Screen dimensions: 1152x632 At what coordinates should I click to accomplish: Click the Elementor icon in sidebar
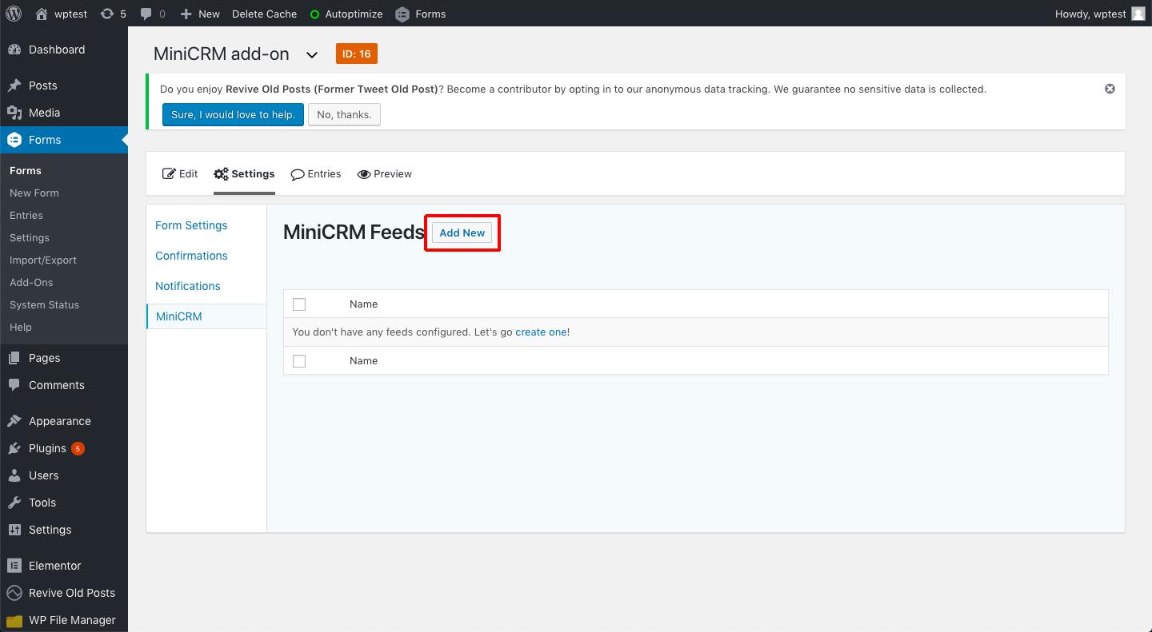coord(14,566)
